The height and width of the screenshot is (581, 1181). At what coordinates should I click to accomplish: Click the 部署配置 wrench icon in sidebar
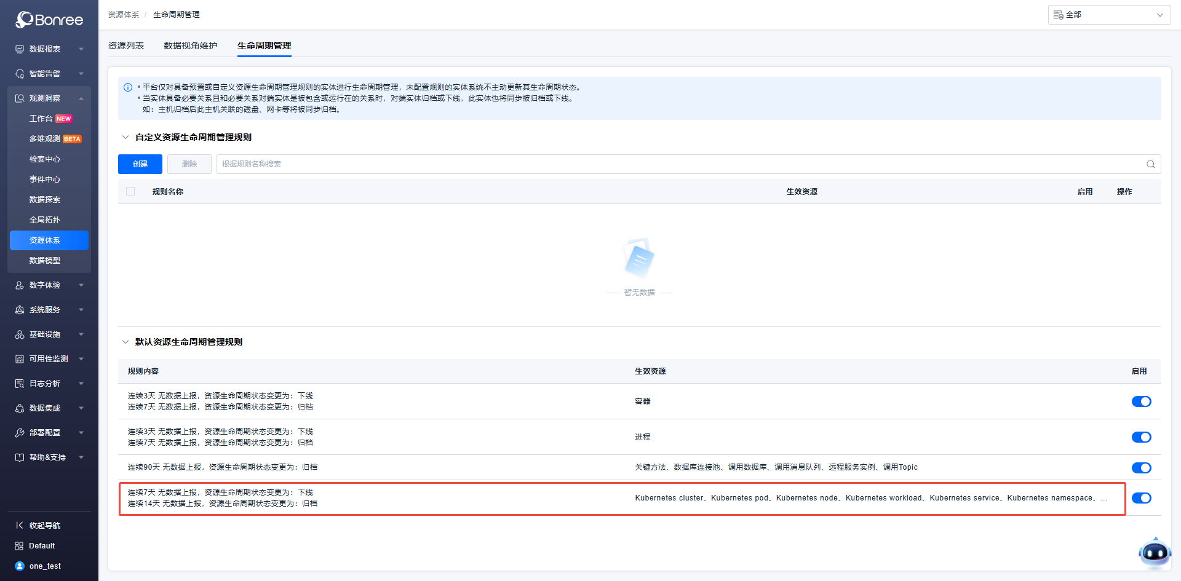click(20, 433)
